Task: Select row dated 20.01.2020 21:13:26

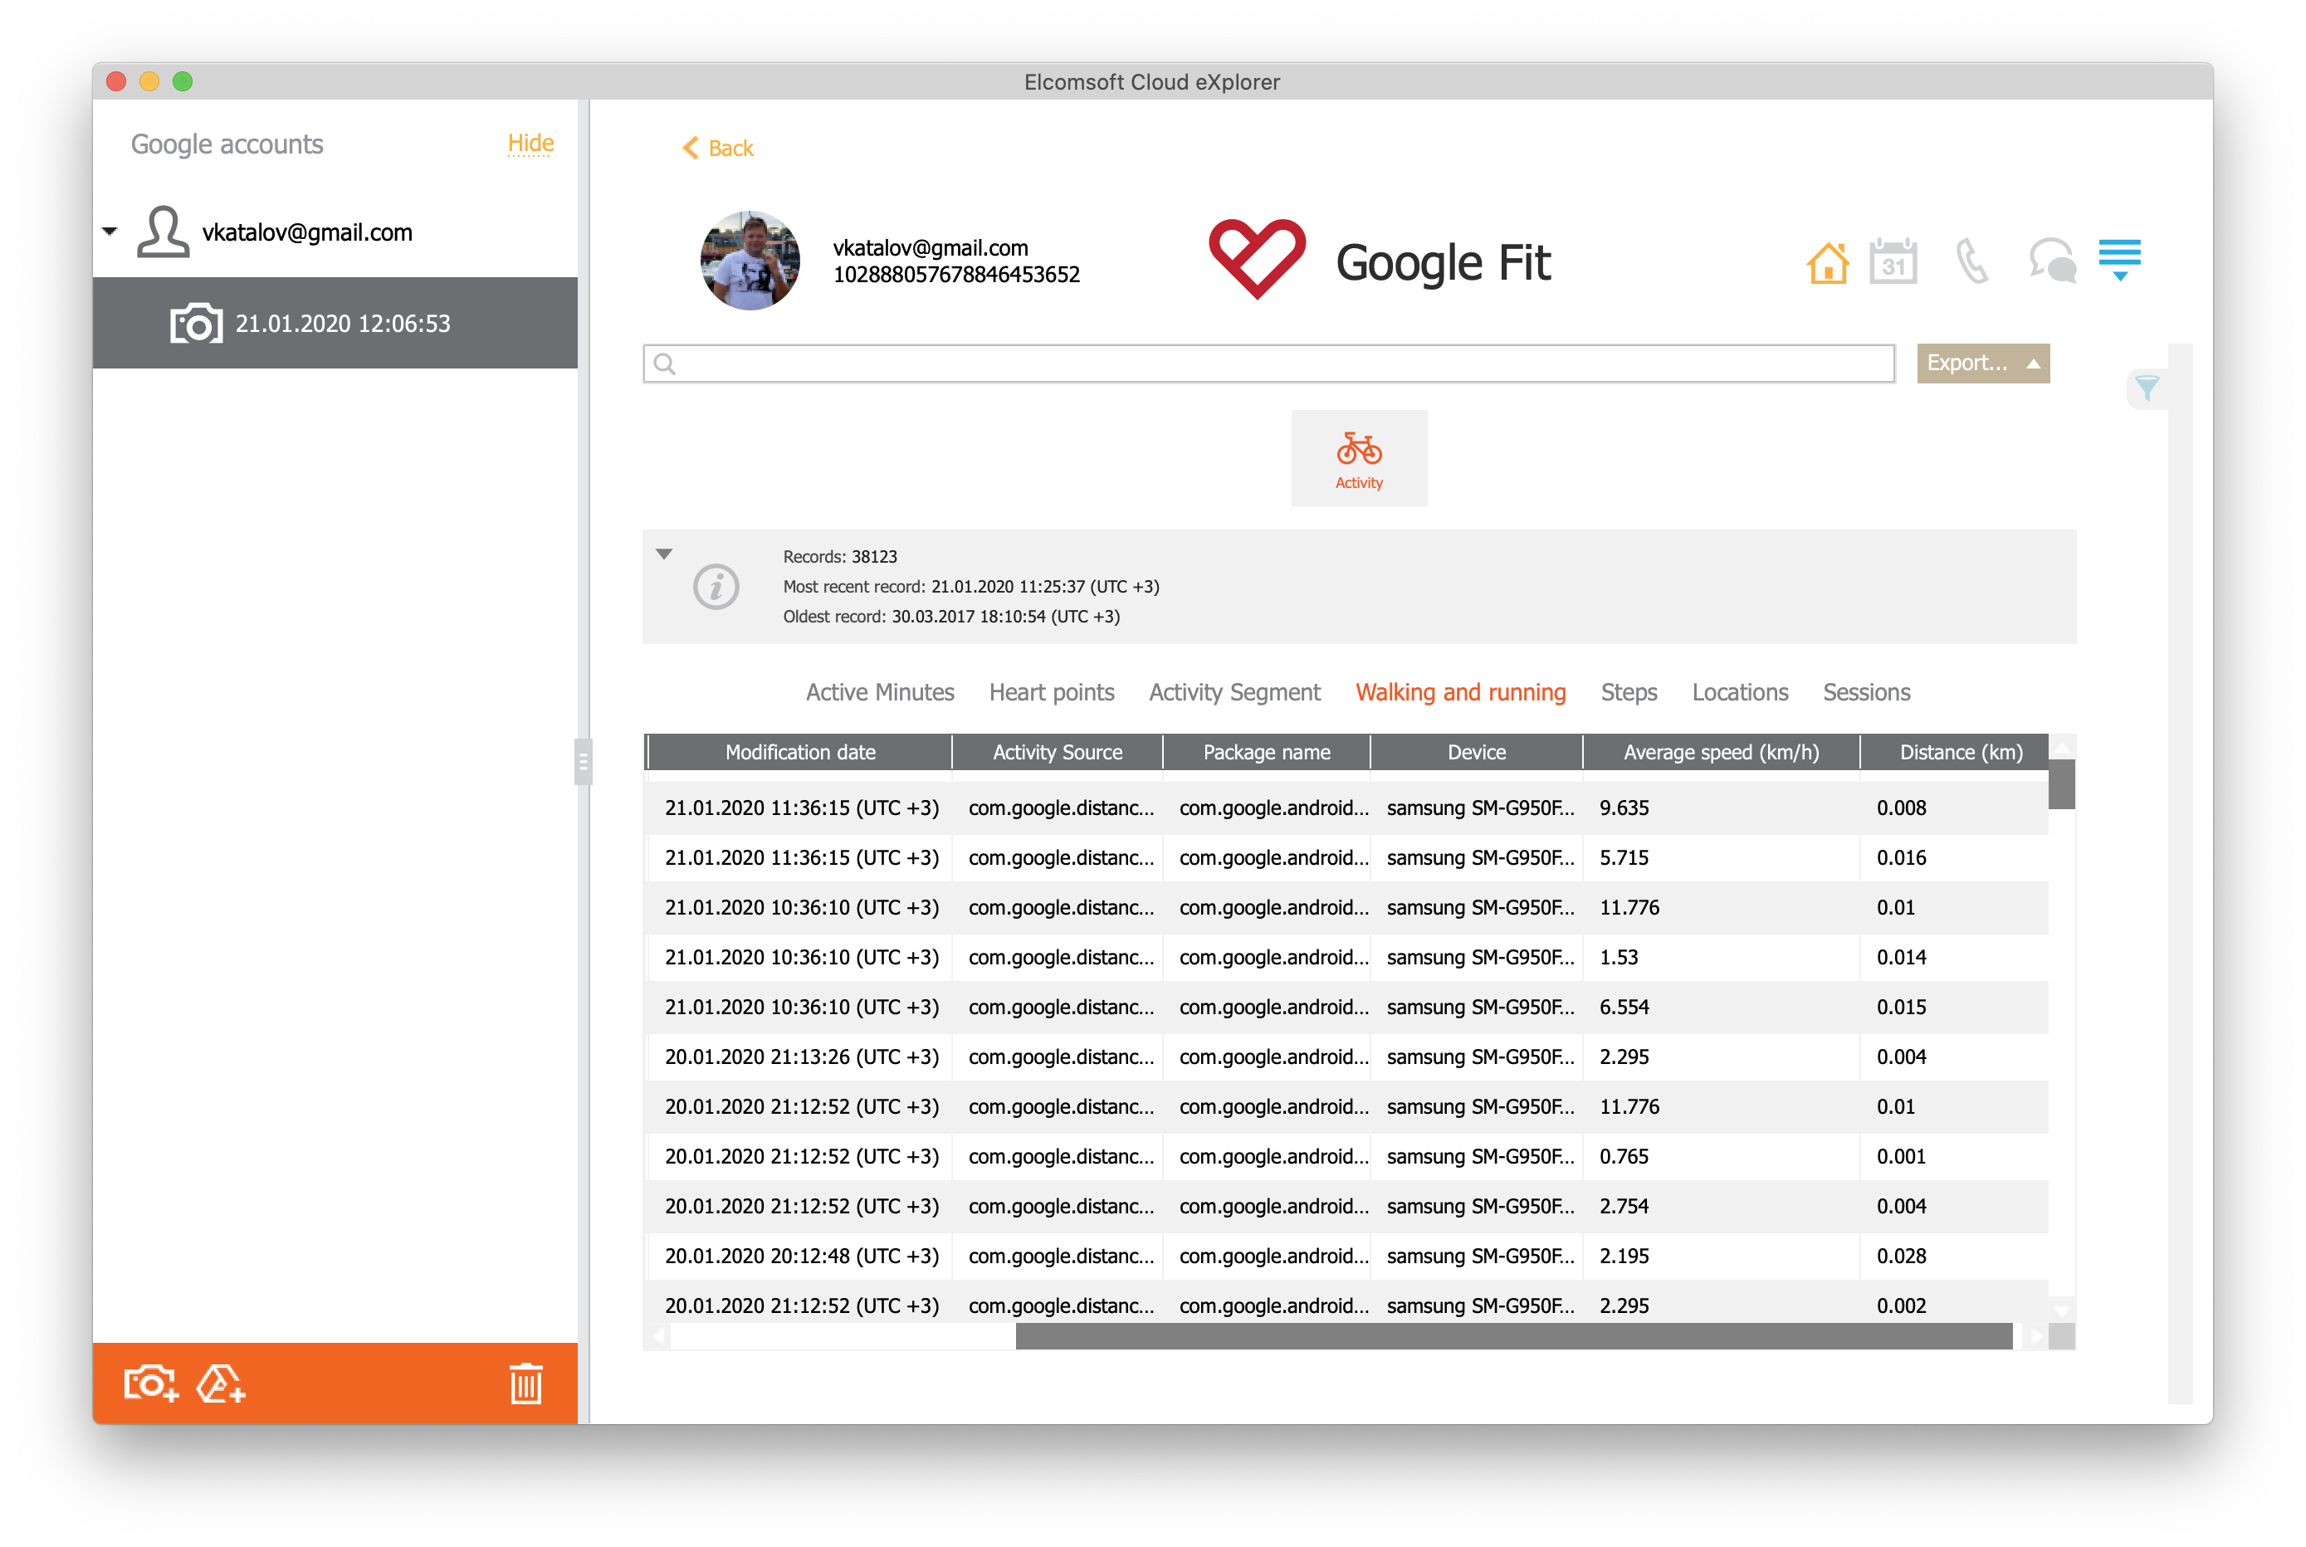Action: point(1347,1057)
